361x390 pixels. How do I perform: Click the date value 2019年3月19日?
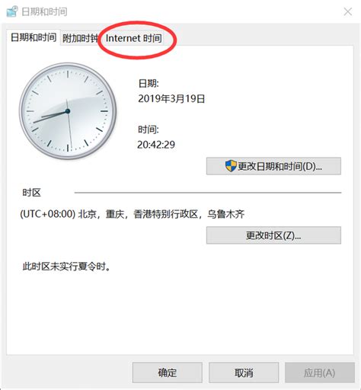click(x=171, y=98)
